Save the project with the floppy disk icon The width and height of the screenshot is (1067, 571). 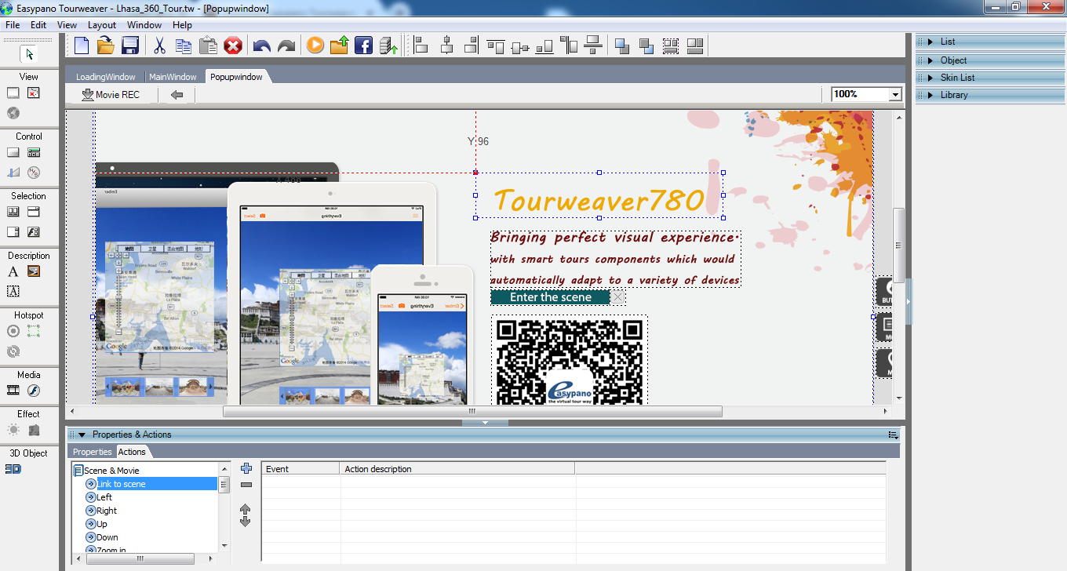[x=129, y=45]
